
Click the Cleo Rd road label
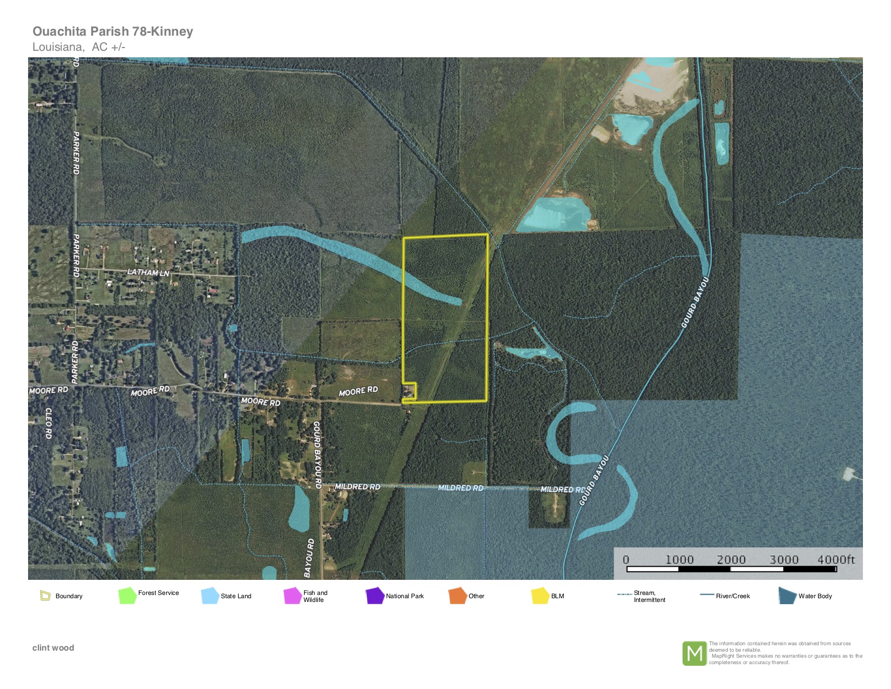pyautogui.click(x=49, y=423)
